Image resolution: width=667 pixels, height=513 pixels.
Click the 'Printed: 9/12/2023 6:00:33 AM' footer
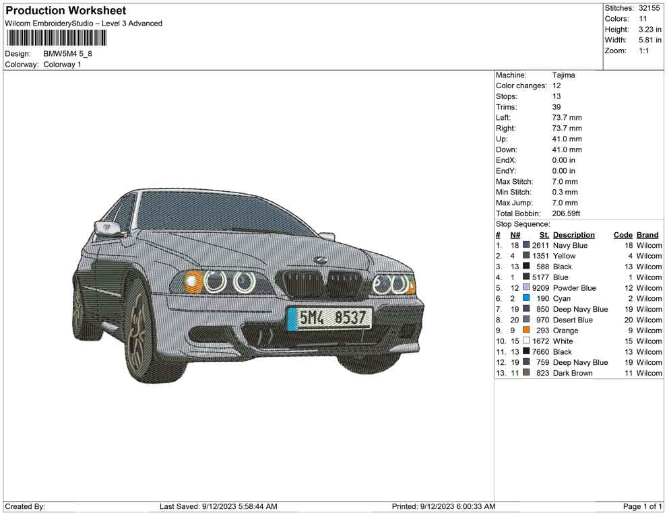coord(443,506)
